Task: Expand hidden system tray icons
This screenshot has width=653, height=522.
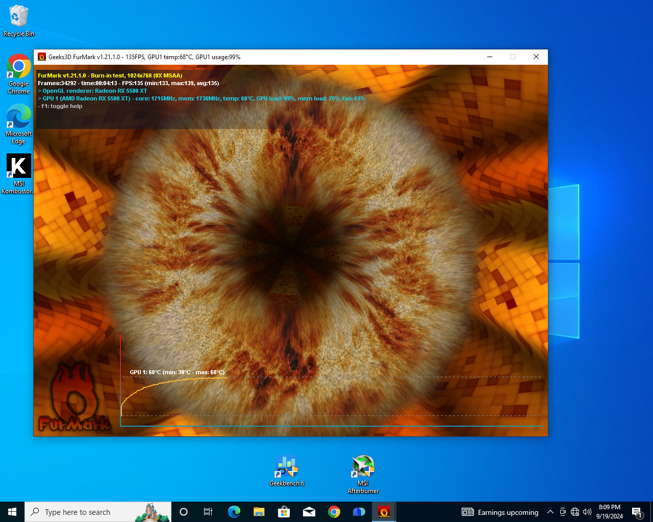Action: tap(550, 512)
